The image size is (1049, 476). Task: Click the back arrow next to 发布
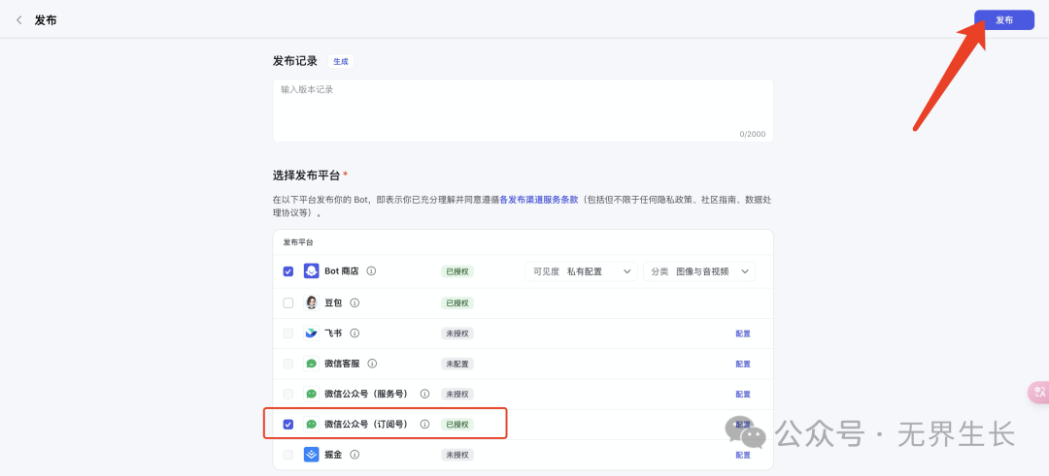click(19, 20)
